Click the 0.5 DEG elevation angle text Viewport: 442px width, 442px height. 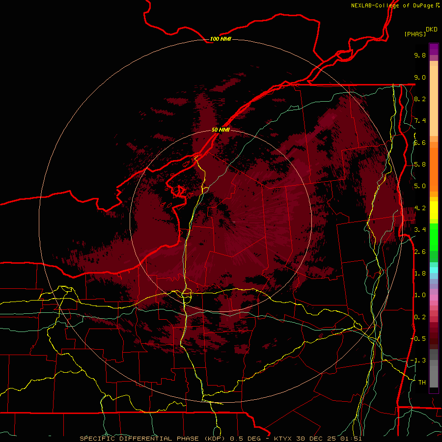(x=244, y=439)
